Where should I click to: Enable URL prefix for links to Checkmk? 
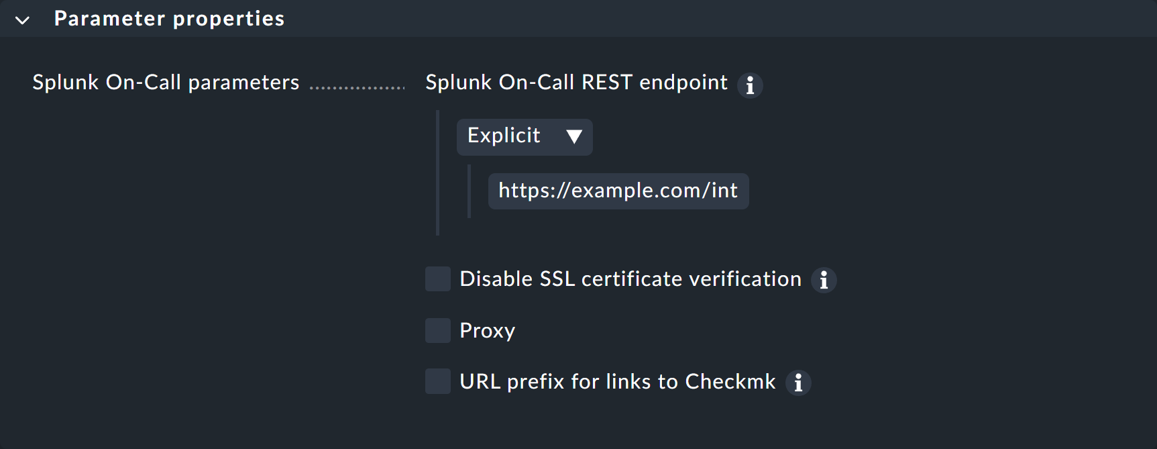point(437,381)
